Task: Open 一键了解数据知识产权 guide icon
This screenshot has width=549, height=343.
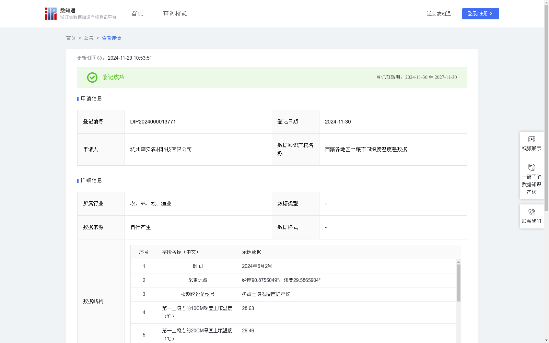Action: (x=532, y=168)
